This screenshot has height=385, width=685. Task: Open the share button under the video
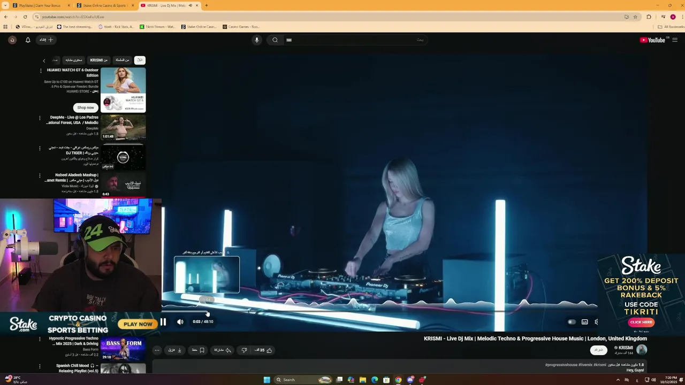tap(223, 350)
